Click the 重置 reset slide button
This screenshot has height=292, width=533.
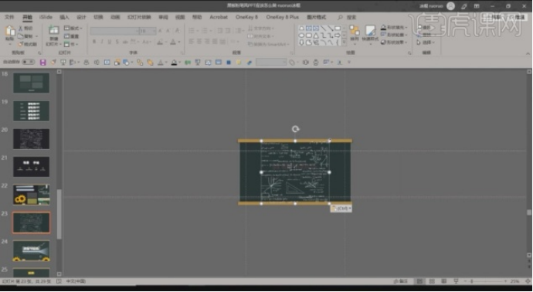tap(72, 36)
